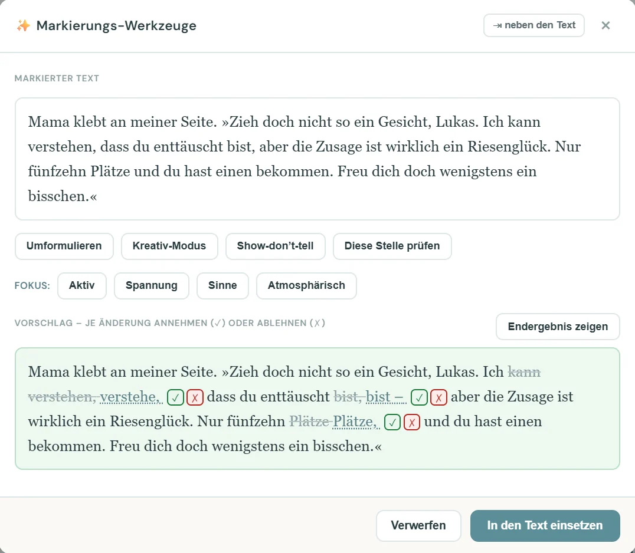This screenshot has height=553, width=635.
Task: Discard the suggestion with Verwerfen
Action: pyautogui.click(x=418, y=525)
